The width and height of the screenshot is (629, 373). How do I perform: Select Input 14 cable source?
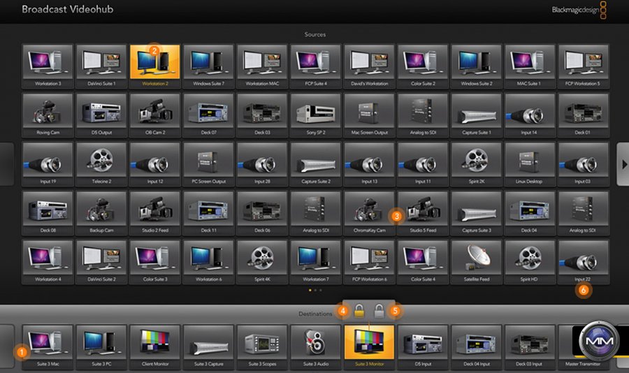530,115
